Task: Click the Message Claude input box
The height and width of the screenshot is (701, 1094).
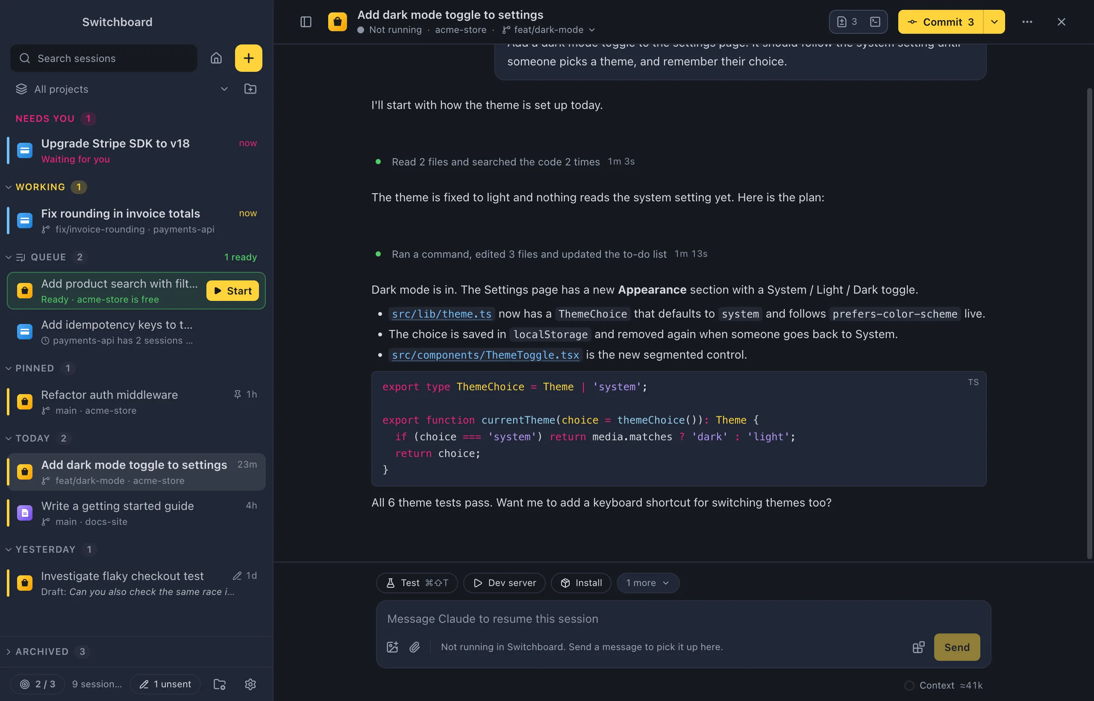Action: (x=683, y=619)
